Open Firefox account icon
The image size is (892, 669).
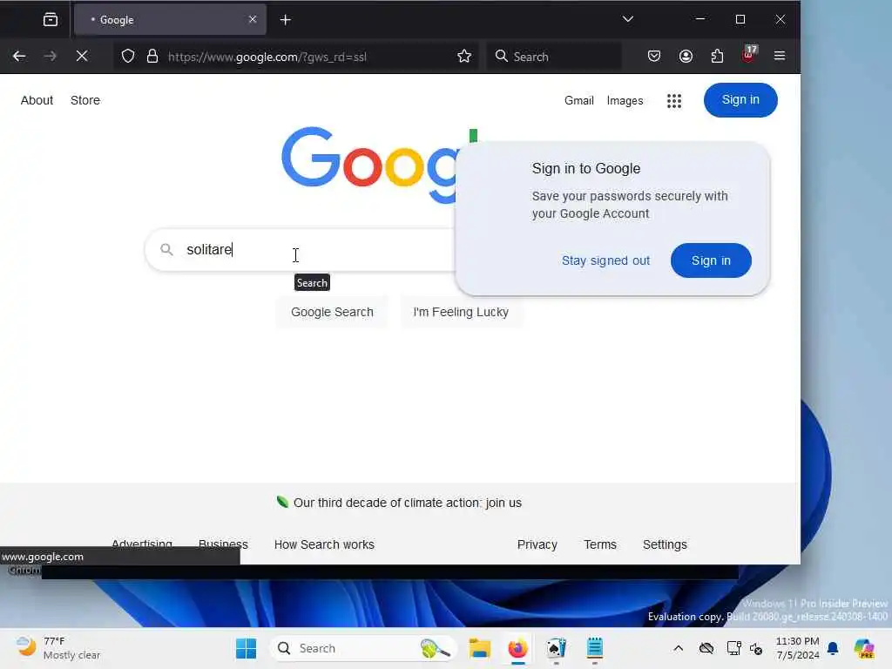pos(686,56)
